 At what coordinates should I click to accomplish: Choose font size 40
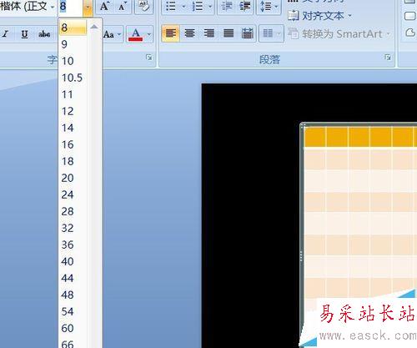pyautogui.click(x=73, y=261)
